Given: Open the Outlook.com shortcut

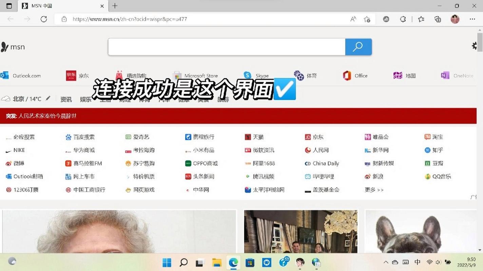Looking at the screenshot, I should pyautogui.click(x=20, y=76).
